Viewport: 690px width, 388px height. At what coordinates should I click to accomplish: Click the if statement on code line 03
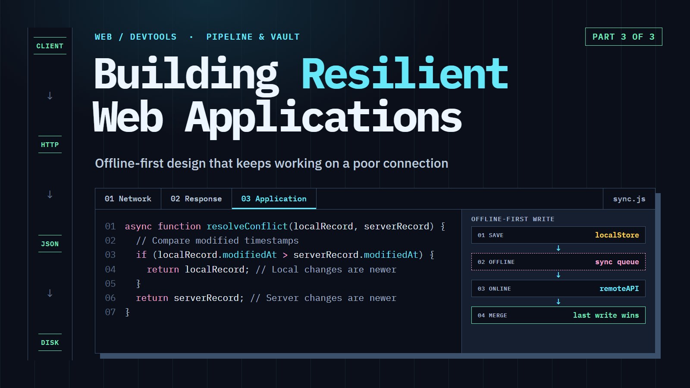click(285, 255)
